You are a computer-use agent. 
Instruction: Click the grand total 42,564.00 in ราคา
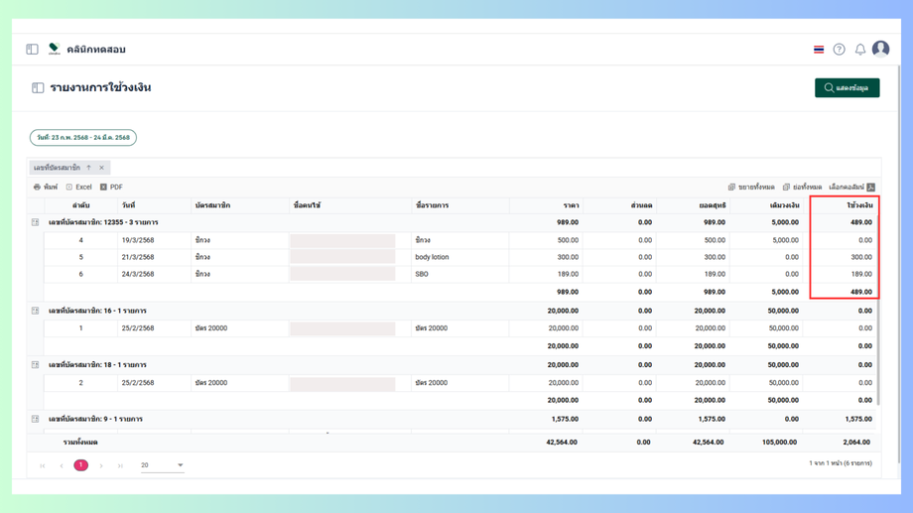562,443
